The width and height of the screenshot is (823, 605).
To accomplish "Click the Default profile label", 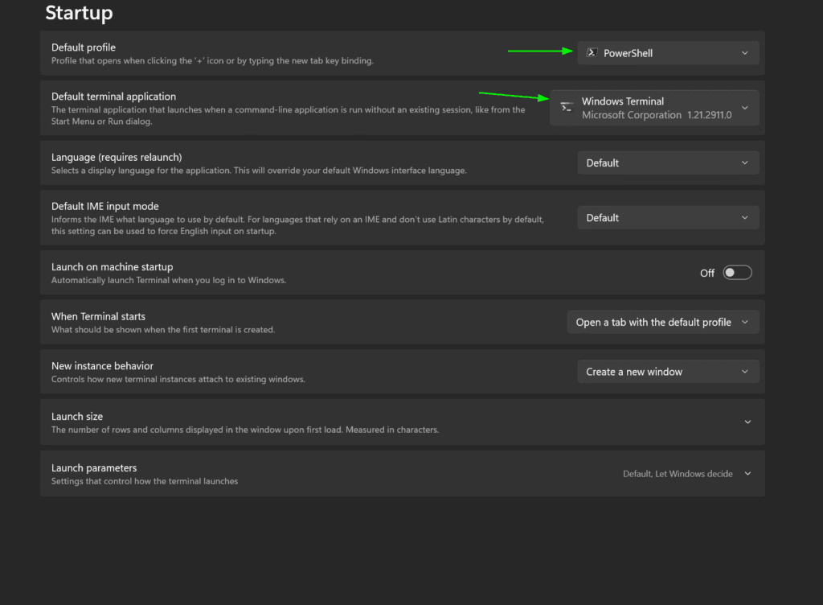I will 84,47.
